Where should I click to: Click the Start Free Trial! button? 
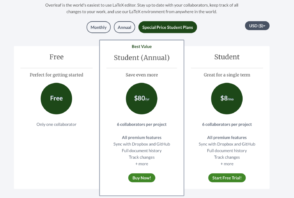tap(227, 178)
